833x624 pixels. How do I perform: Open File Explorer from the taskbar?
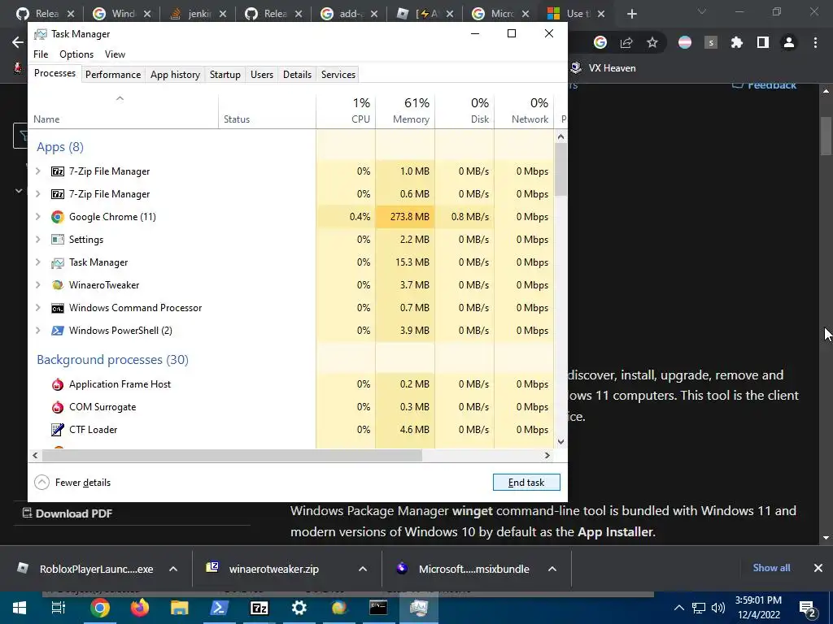(180, 608)
